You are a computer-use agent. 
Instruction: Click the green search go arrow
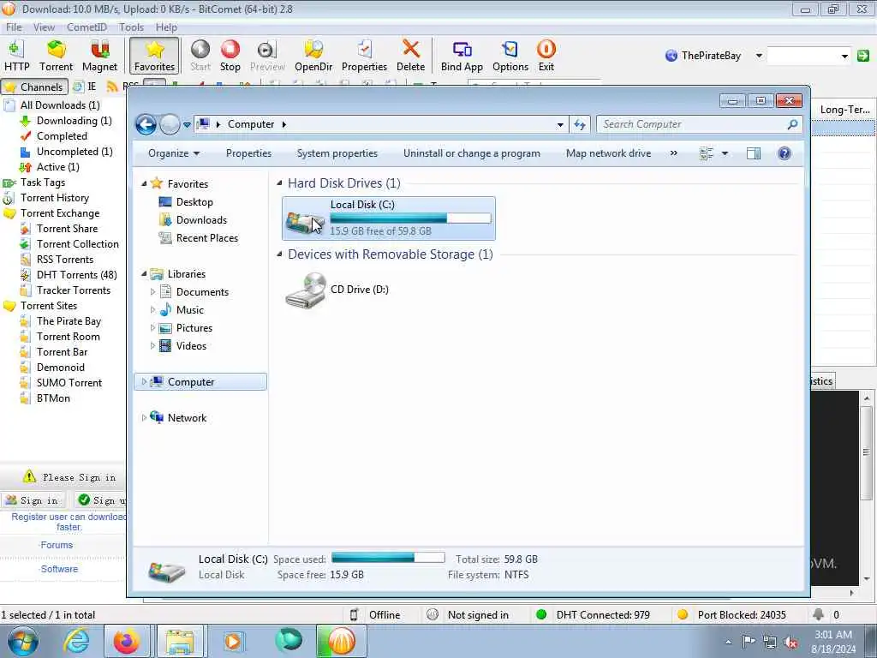[863, 56]
